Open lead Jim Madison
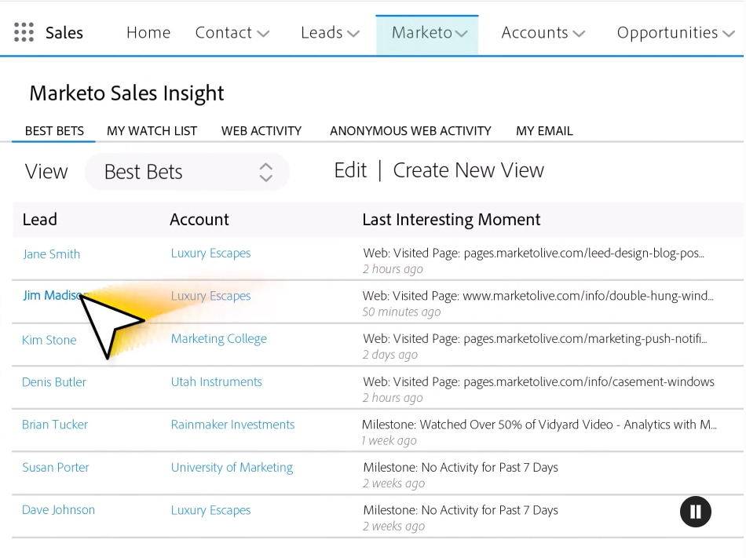Screen dimensions: 746x558 55,295
